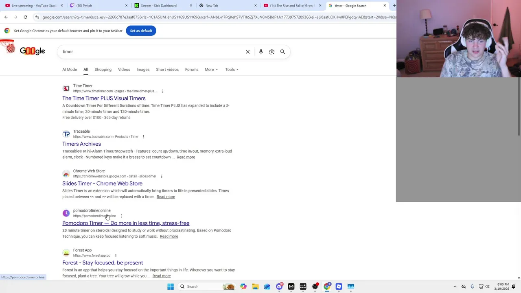Click the page vertical scrollbar
Image resolution: width=521 pixels, height=293 pixels.
coord(519,106)
